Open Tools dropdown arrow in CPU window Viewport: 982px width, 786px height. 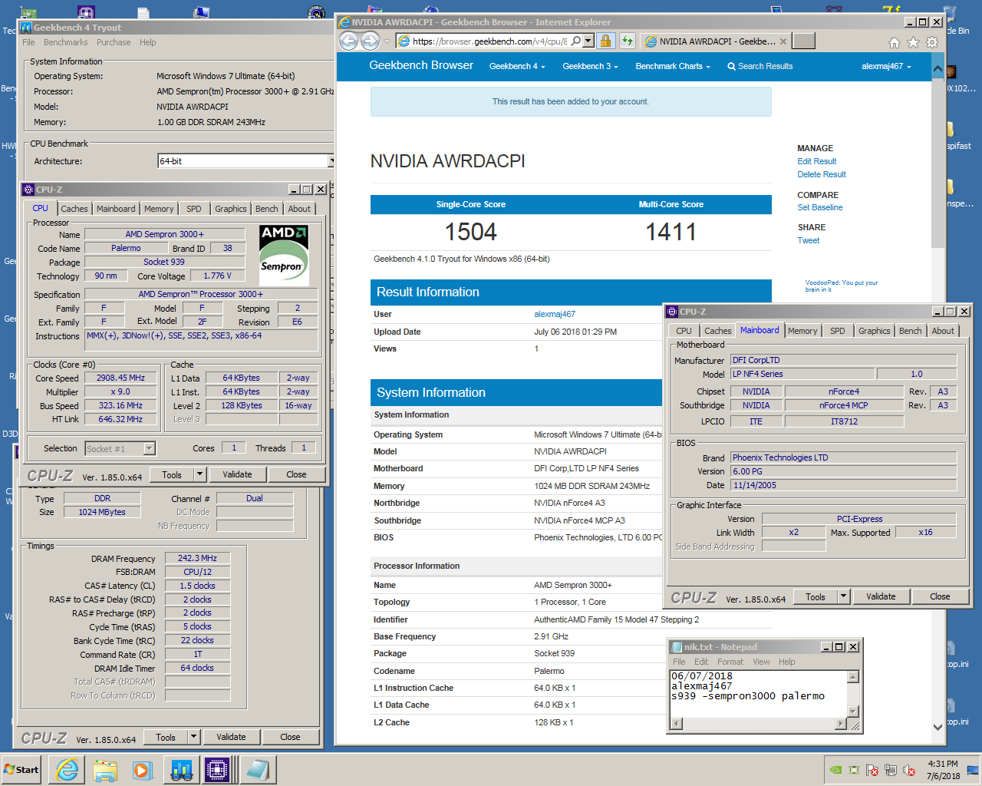point(199,474)
